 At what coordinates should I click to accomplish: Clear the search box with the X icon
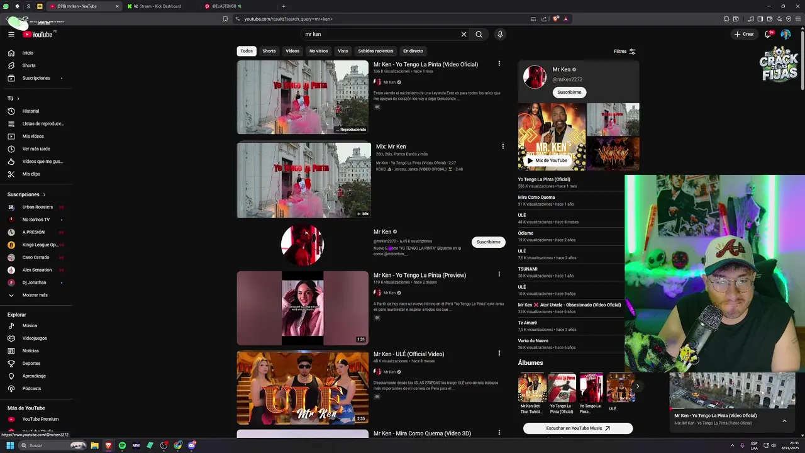click(x=464, y=35)
